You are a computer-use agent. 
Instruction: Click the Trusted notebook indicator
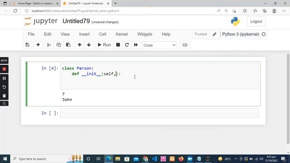201,34
